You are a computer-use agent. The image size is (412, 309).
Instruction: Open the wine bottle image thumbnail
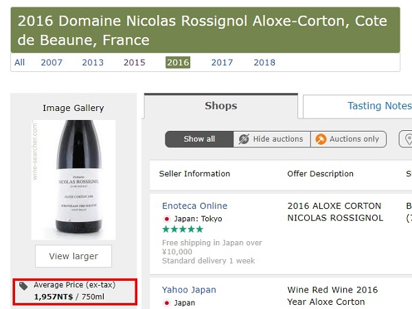coord(73,180)
